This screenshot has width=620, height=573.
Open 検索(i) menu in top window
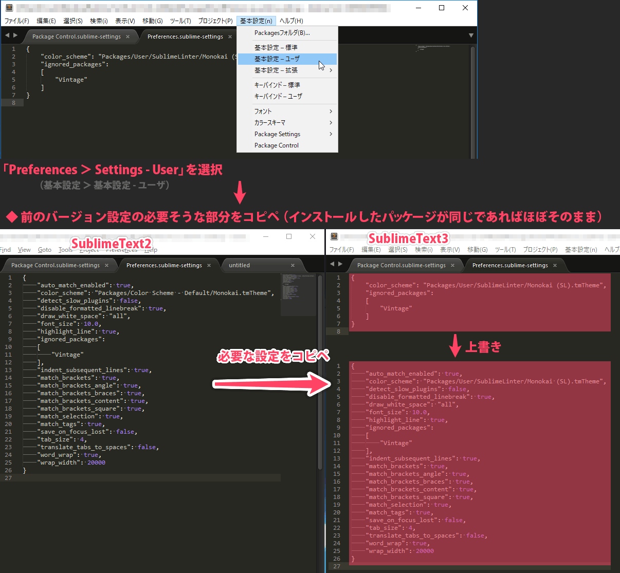(x=99, y=21)
